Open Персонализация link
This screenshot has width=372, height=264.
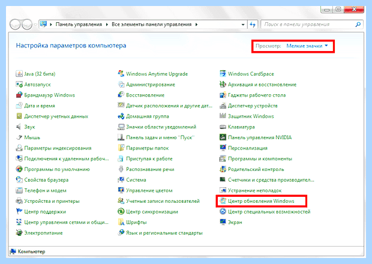click(x=248, y=148)
